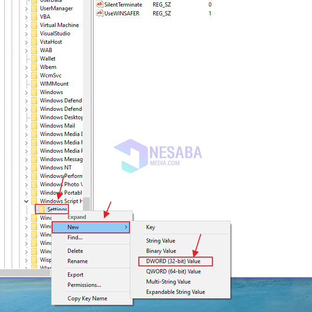Select the Windows Mail tree key
The image size is (312, 312).
pos(57,126)
